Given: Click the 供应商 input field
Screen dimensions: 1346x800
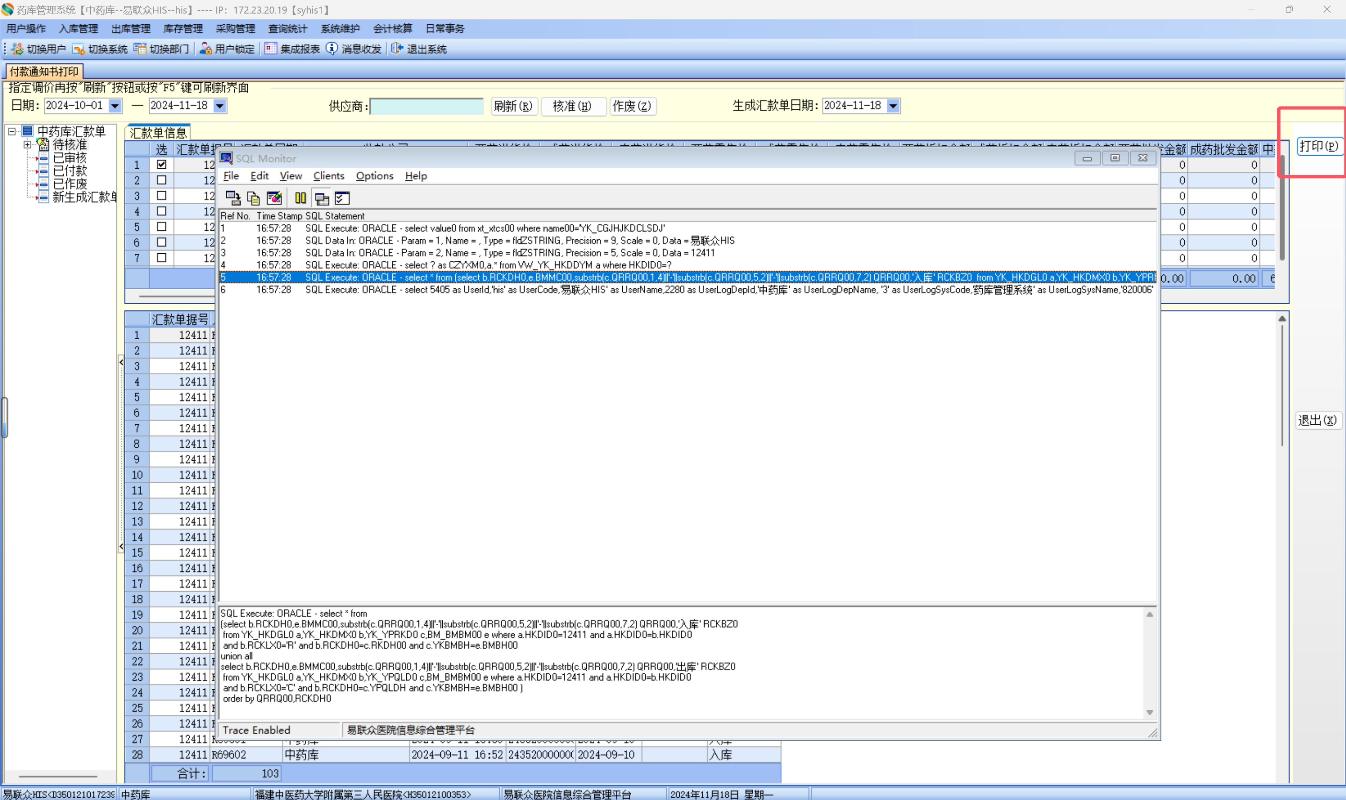Looking at the screenshot, I should (x=426, y=106).
